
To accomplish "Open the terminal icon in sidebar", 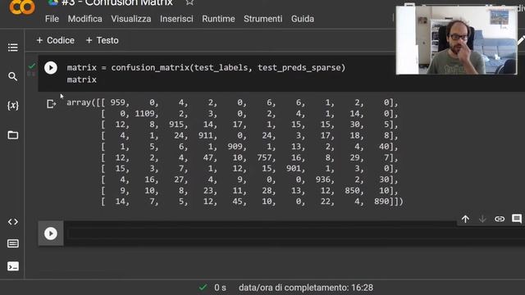I will 13,266.
